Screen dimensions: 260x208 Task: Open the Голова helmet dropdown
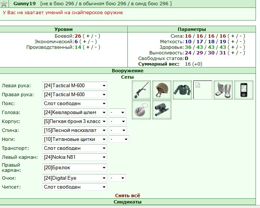(x=74, y=113)
